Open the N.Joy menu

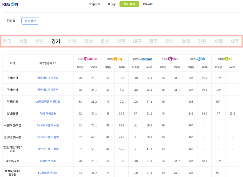click(112, 4)
